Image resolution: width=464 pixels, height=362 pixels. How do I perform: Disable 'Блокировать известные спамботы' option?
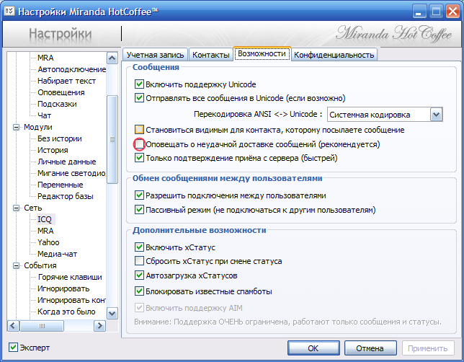[140, 291]
